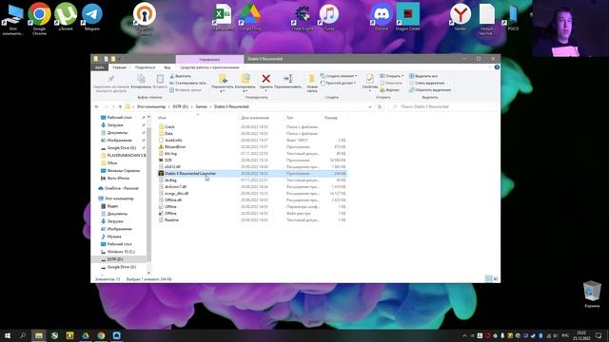The width and height of the screenshot is (609, 342).
Task: Click Этот компьютер in the breadcrumb path
Action: [x=151, y=106]
